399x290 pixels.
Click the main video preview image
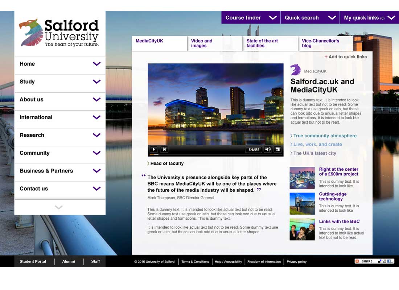tap(215, 104)
